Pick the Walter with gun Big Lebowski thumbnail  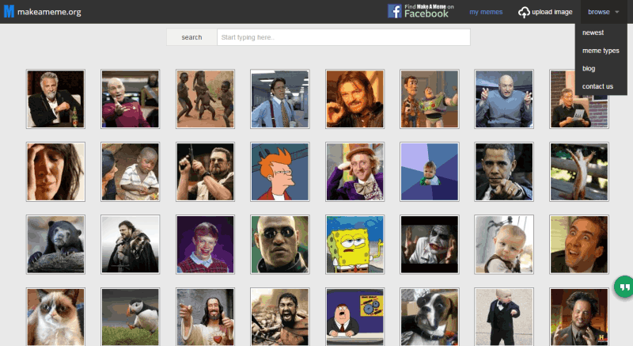tap(205, 172)
